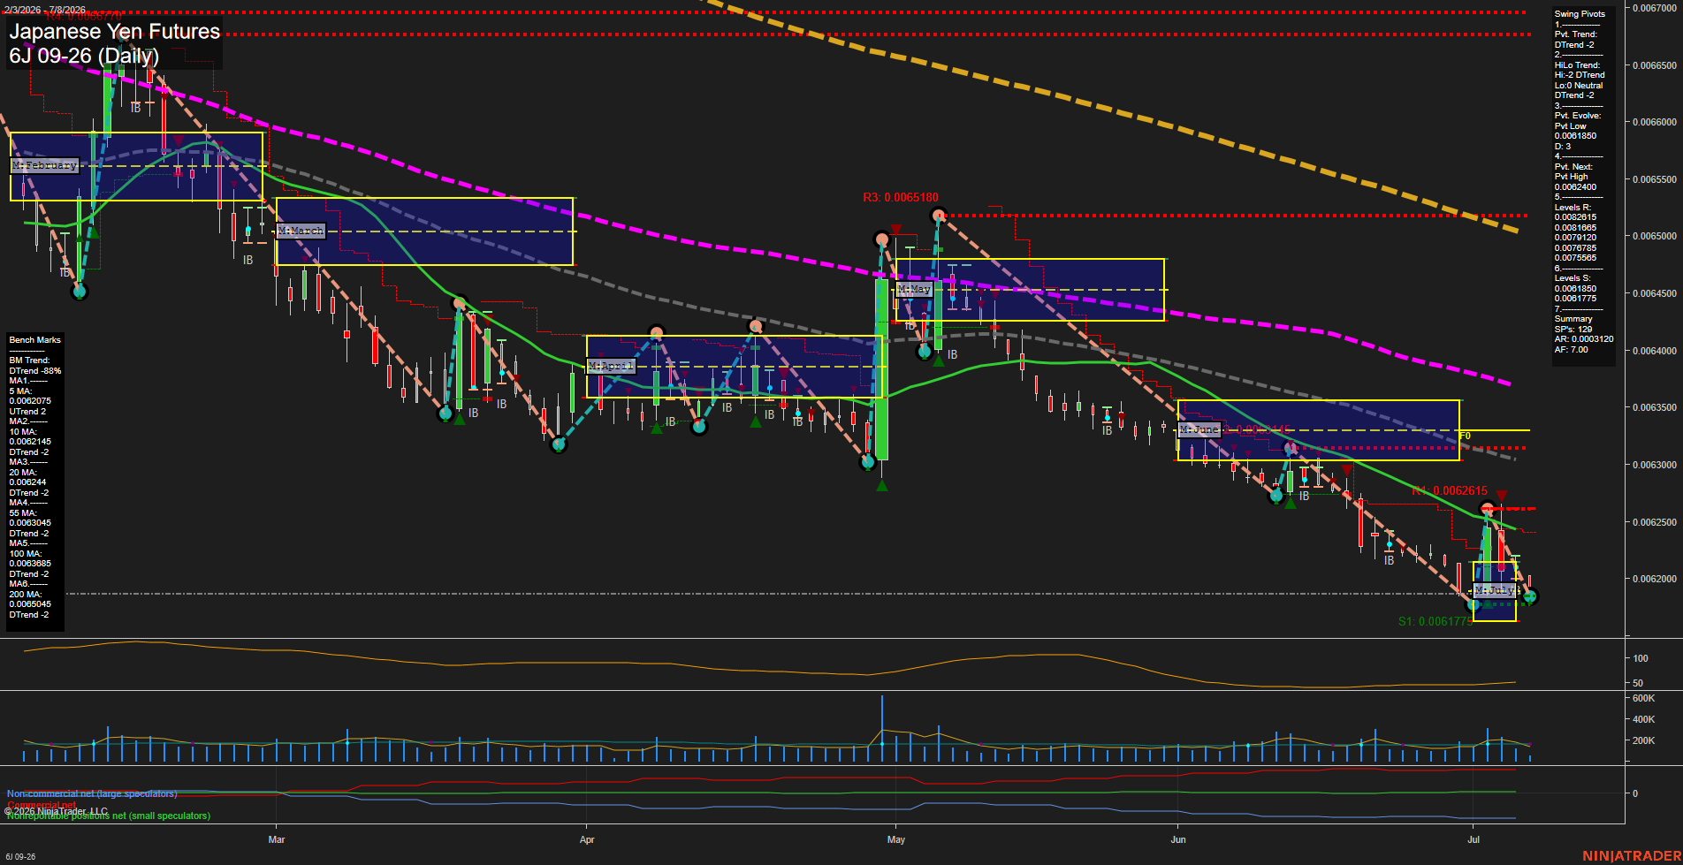Click the 10 MA value 0.0062145
Image resolution: width=1683 pixels, height=865 pixels.
30,442
